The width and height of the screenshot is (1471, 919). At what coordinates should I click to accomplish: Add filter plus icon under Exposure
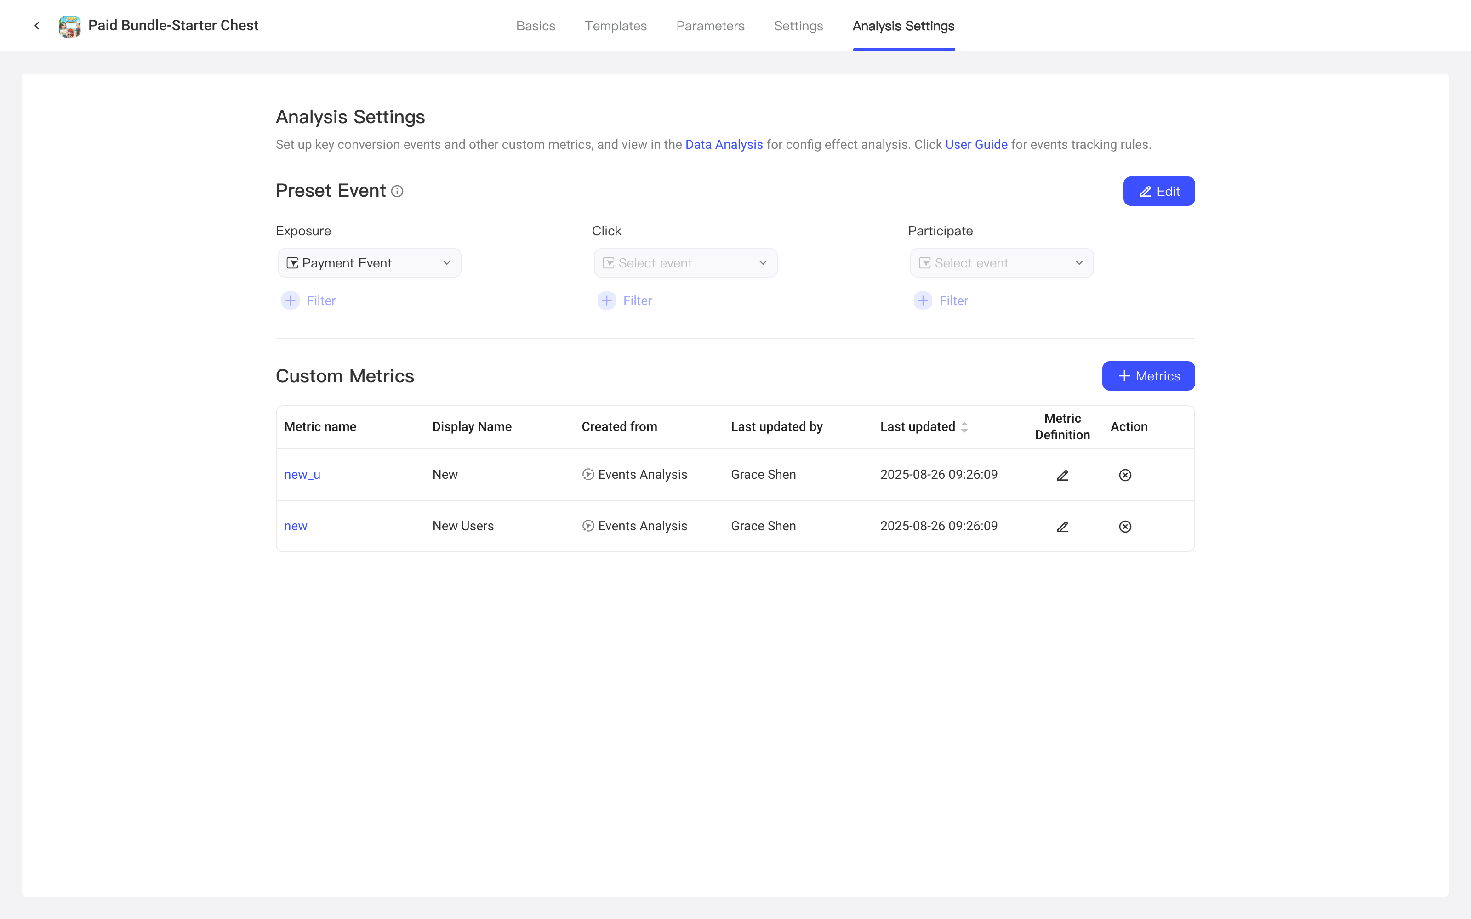pos(291,301)
